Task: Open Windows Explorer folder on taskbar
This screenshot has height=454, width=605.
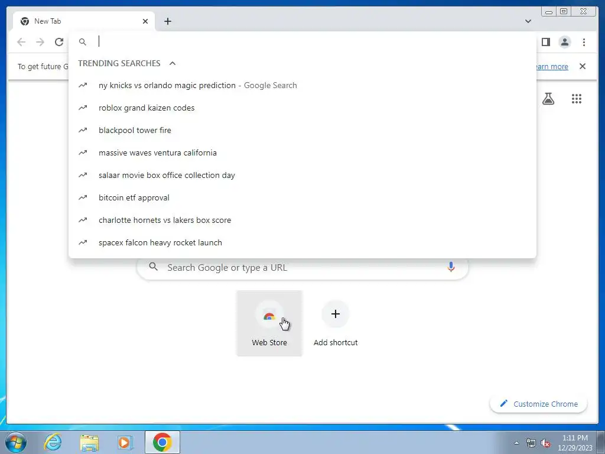Action: (89, 442)
